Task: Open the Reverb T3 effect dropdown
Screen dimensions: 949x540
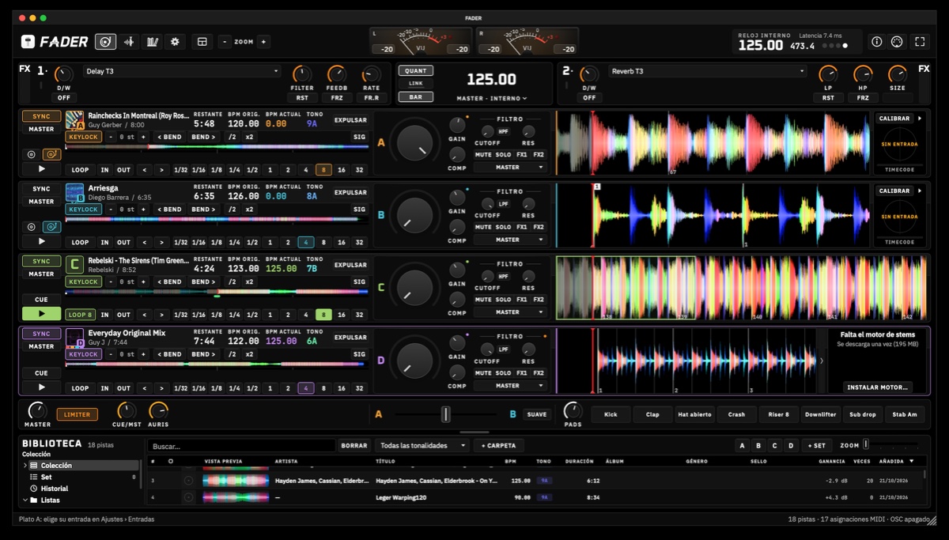Action: [x=708, y=71]
